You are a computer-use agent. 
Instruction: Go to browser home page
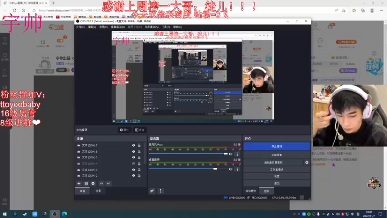pyautogui.click(x=23, y=10)
